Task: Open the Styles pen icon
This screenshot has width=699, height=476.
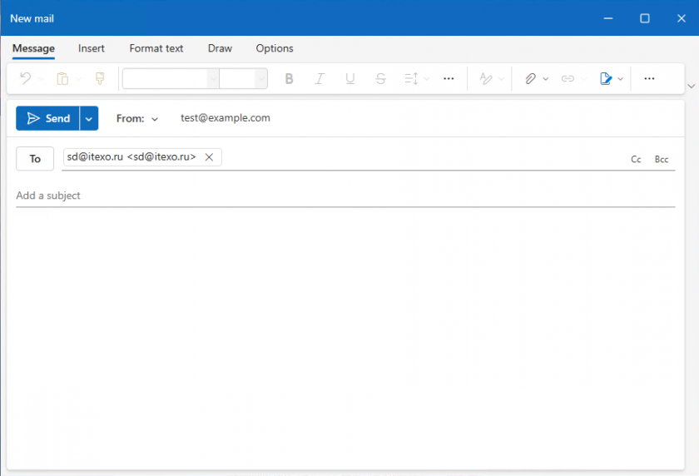Action: pos(486,79)
